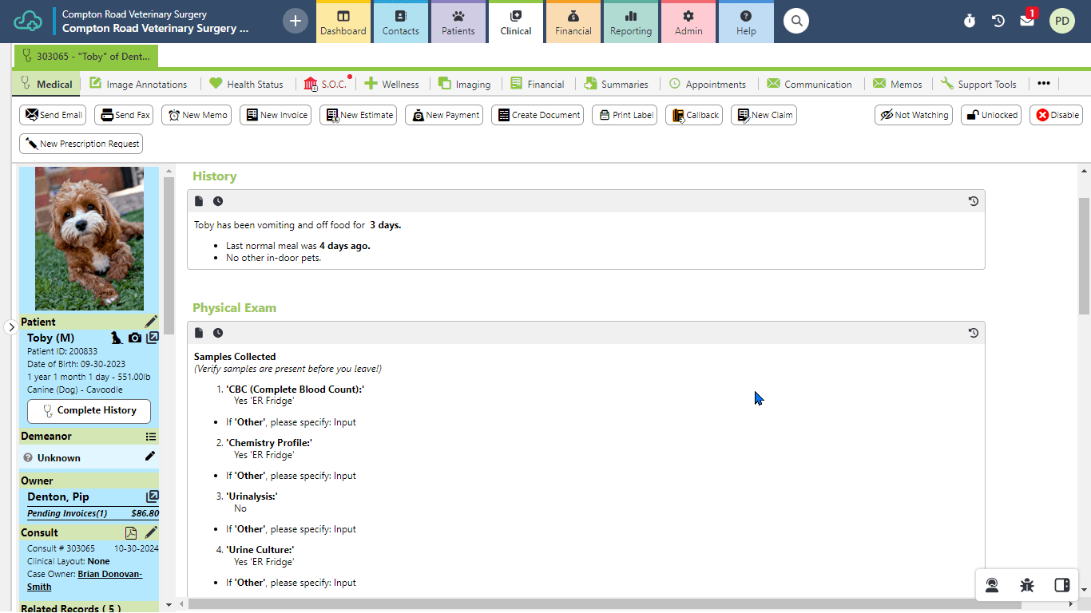The width and height of the screenshot is (1091, 613).
Task: Switch to the Financial top navigation tab
Action: point(573,22)
